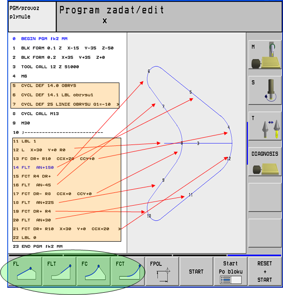Click contour point 10 in the graphic
The width and height of the screenshot is (283, 295).
tap(149, 216)
